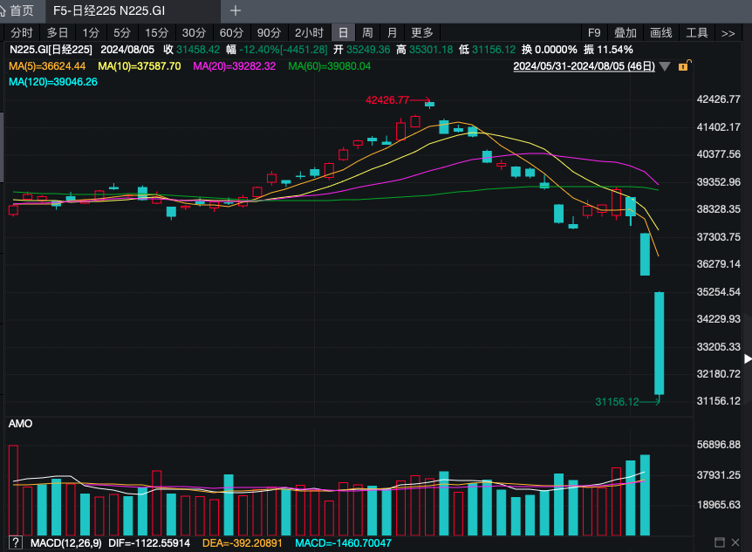Select the 60分 timeframe
The image size is (752, 552).
click(x=231, y=33)
